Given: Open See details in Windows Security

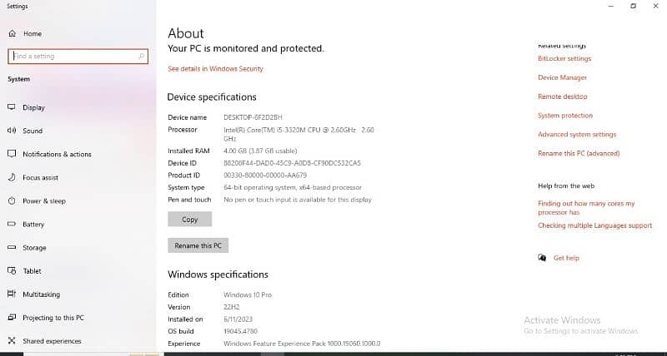Looking at the screenshot, I should (215, 69).
